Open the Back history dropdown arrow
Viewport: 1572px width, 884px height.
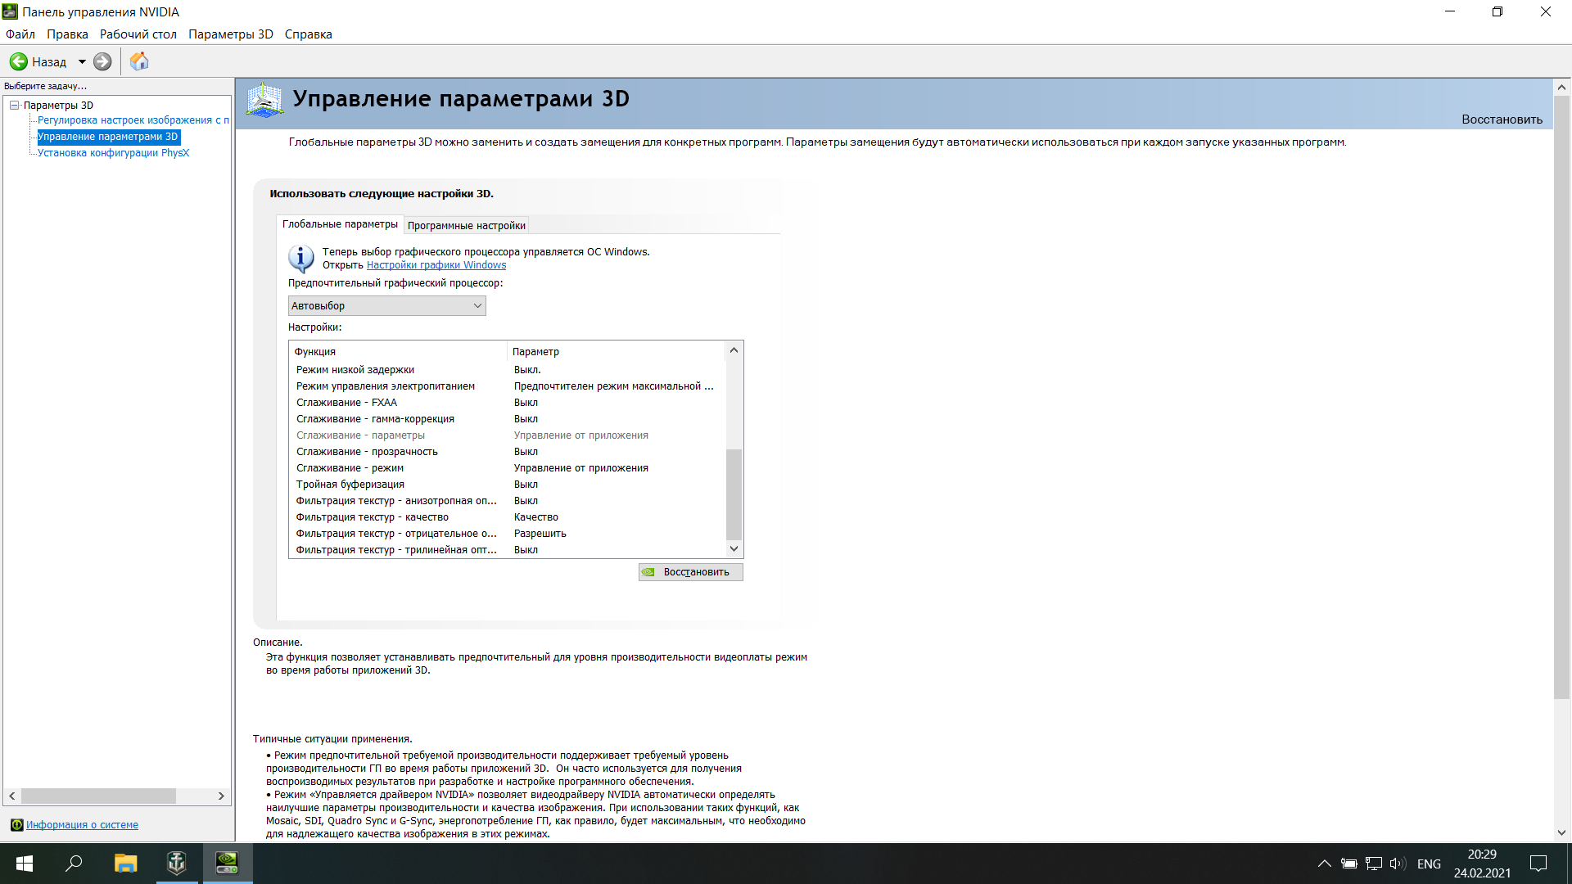point(82,61)
